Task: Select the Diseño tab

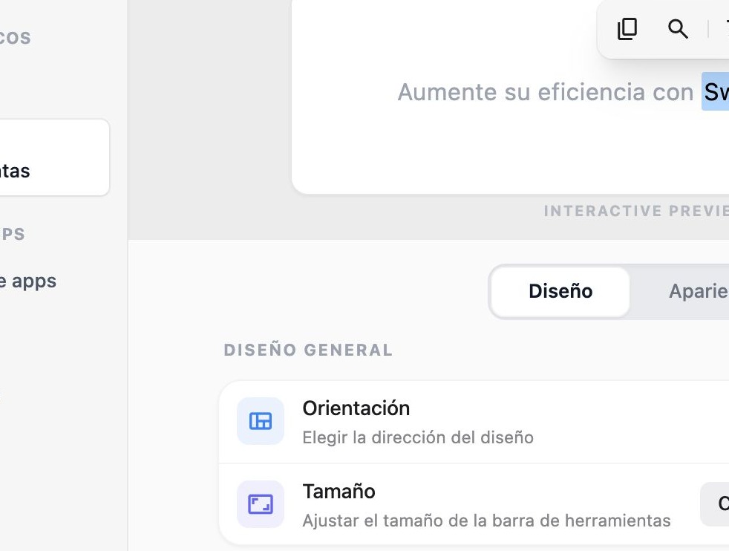Action: point(560,292)
